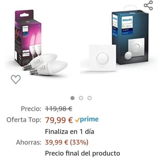The image size is (162, 160).
Task: Click Precio final del producto text
Action: click(83, 153)
